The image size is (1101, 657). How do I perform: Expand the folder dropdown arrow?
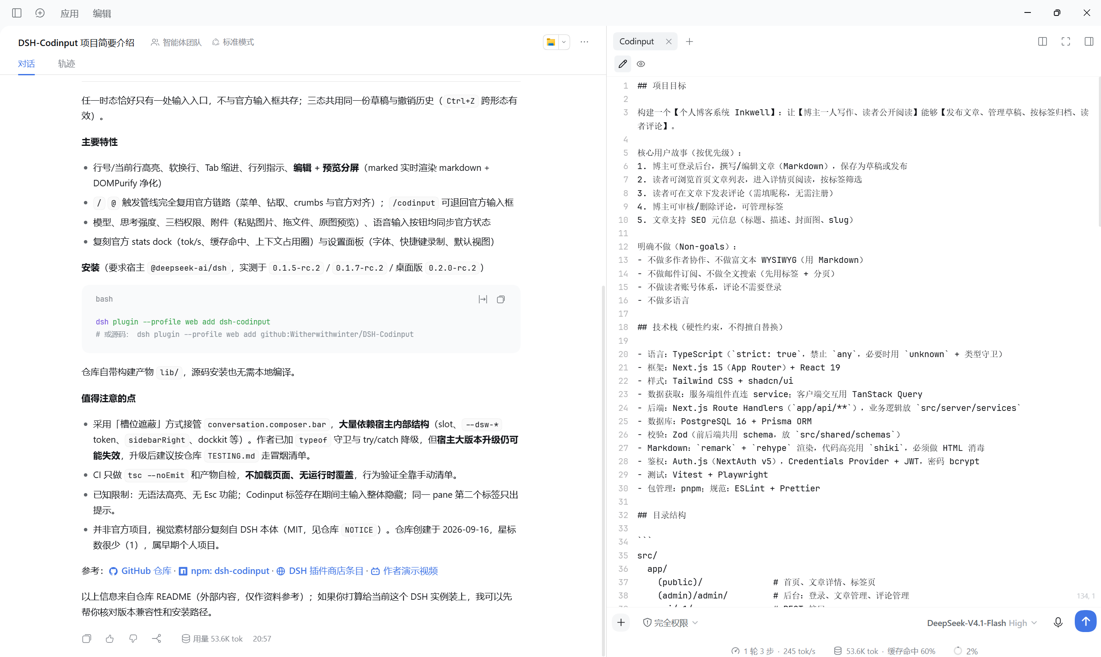[564, 42]
